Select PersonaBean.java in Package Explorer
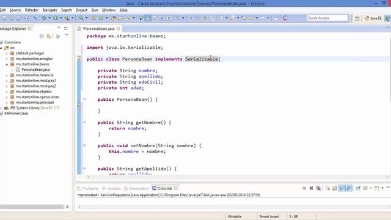Image resolution: width=391 pixels, height=220 pixels. [35, 70]
